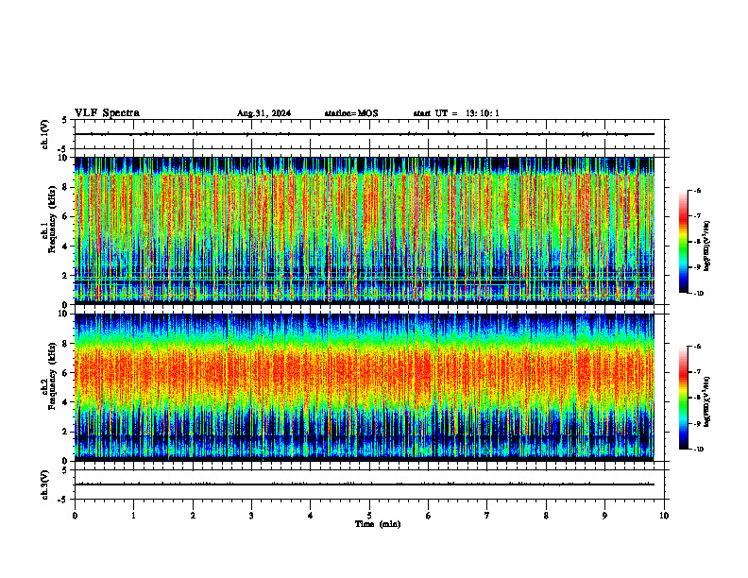The image size is (748, 578).
Task: Click the ch.2 "Frequency (kHz)" axis label
Action: (x=52, y=376)
